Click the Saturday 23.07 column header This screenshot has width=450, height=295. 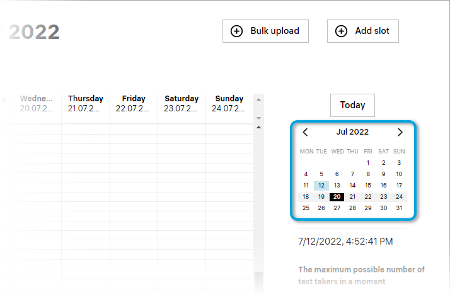(x=182, y=103)
